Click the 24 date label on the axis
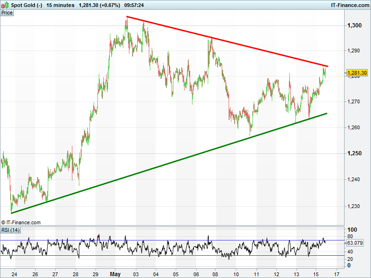This screenshot has height=278, width=371. pyautogui.click(x=14, y=274)
